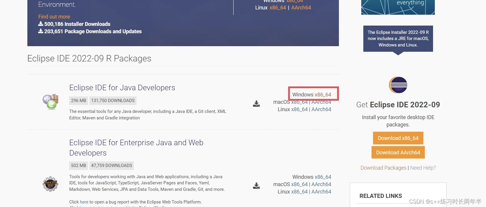Download Java Developers Linux AArch64 package
This screenshot has width=486, height=207.
click(321, 109)
